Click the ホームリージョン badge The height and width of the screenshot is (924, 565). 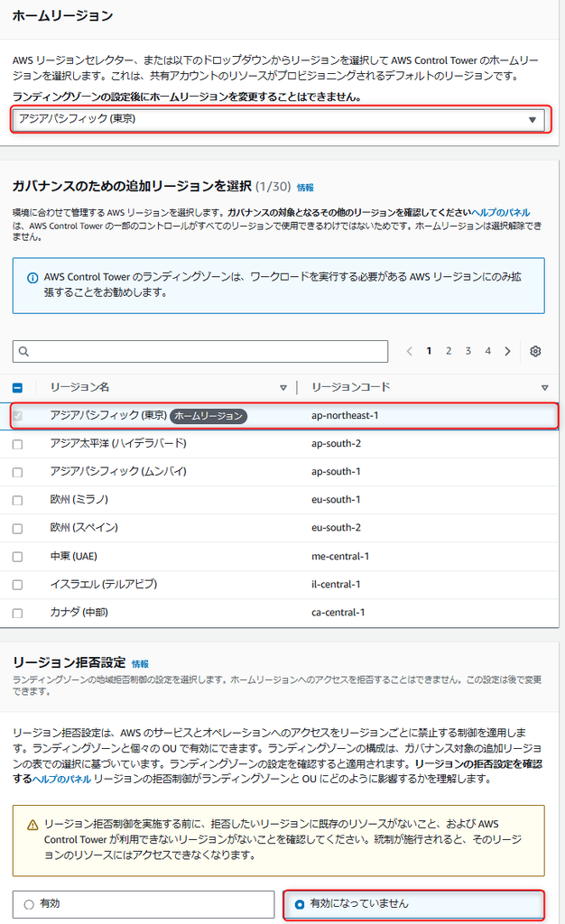point(208,416)
